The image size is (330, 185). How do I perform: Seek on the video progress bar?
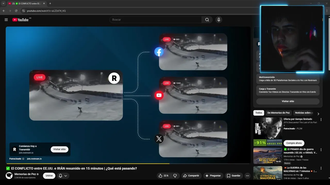tap(128, 163)
